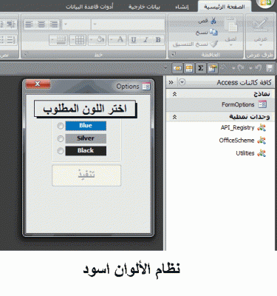Click the Redo arrow in quick access toolbar
The image size is (277, 296).
[x=241, y=68]
